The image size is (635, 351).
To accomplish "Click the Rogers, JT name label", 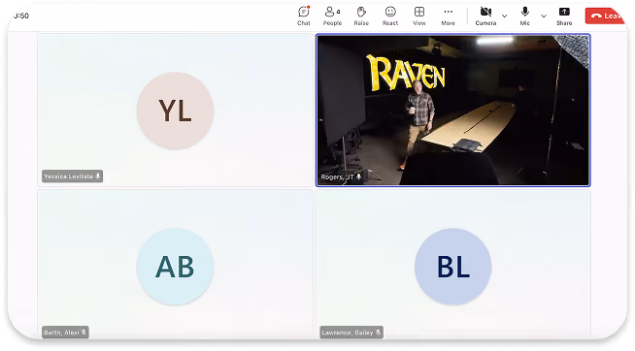I will point(341,177).
